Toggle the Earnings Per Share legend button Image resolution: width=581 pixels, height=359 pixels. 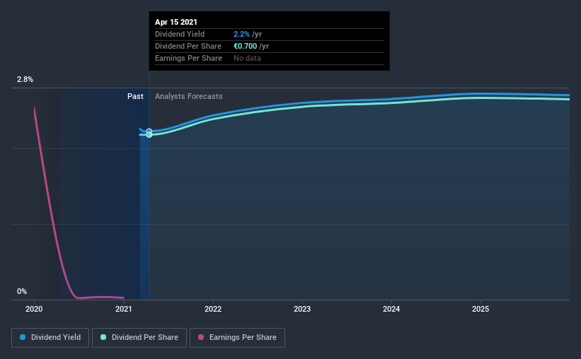click(237, 338)
